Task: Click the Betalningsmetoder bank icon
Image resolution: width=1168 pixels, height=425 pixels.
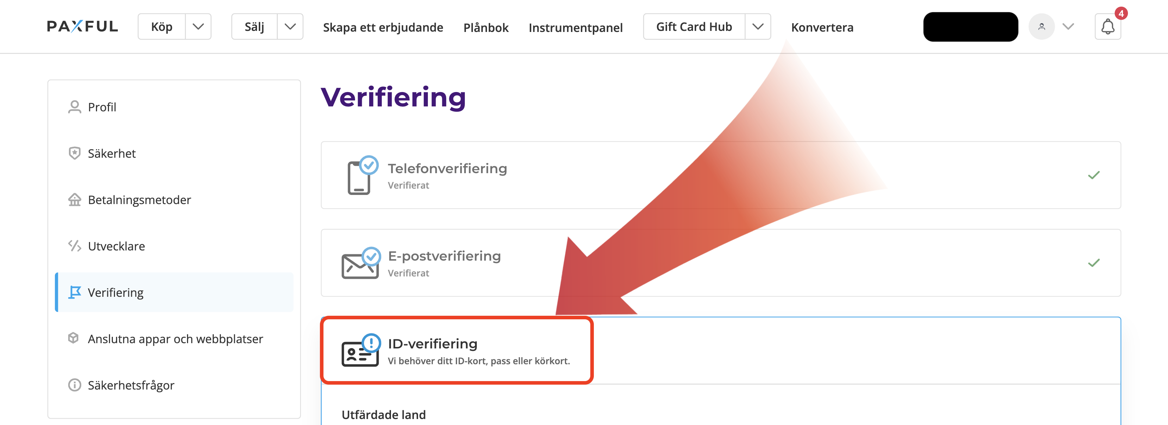Action: (74, 200)
